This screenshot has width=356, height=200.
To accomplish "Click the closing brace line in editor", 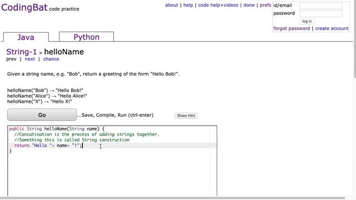I will coord(11,151).
